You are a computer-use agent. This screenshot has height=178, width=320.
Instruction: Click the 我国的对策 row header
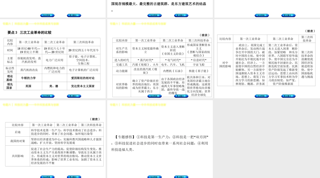pos(18,141)
